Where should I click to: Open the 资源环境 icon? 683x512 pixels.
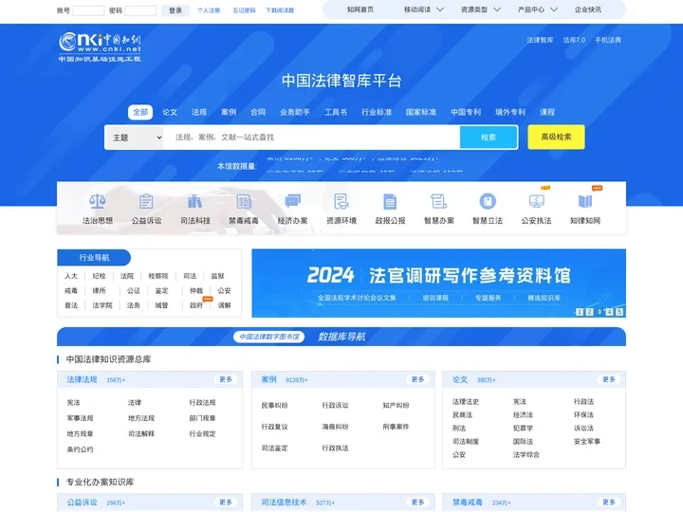point(341,202)
